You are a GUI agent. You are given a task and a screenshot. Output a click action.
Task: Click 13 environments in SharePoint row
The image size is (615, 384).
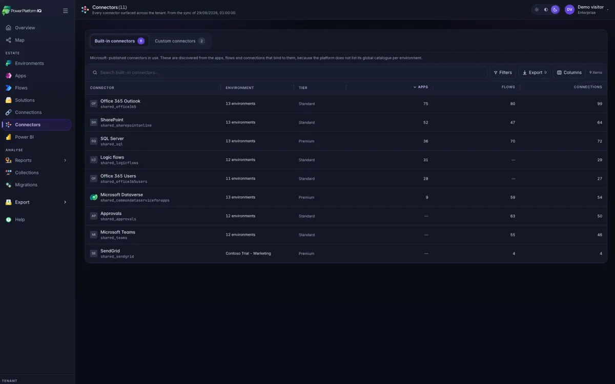(240, 122)
